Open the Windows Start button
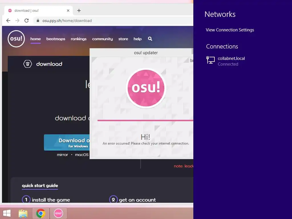The height and width of the screenshot is (219, 292). [7, 213]
